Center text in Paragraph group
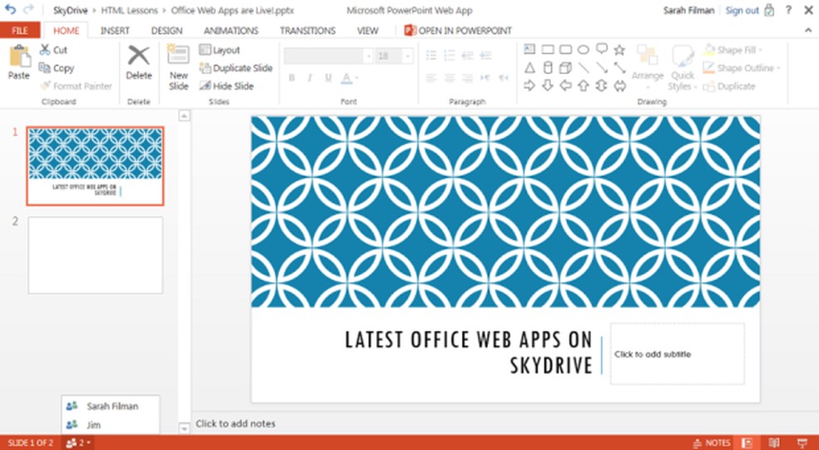This screenshot has height=450, width=819. pos(449,78)
